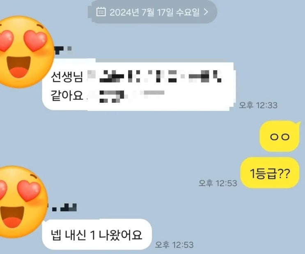The width and height of the screenshot is (305, 254).
Task: Click the open mouth of lower emoji avatar
Action: pos(12,217)
